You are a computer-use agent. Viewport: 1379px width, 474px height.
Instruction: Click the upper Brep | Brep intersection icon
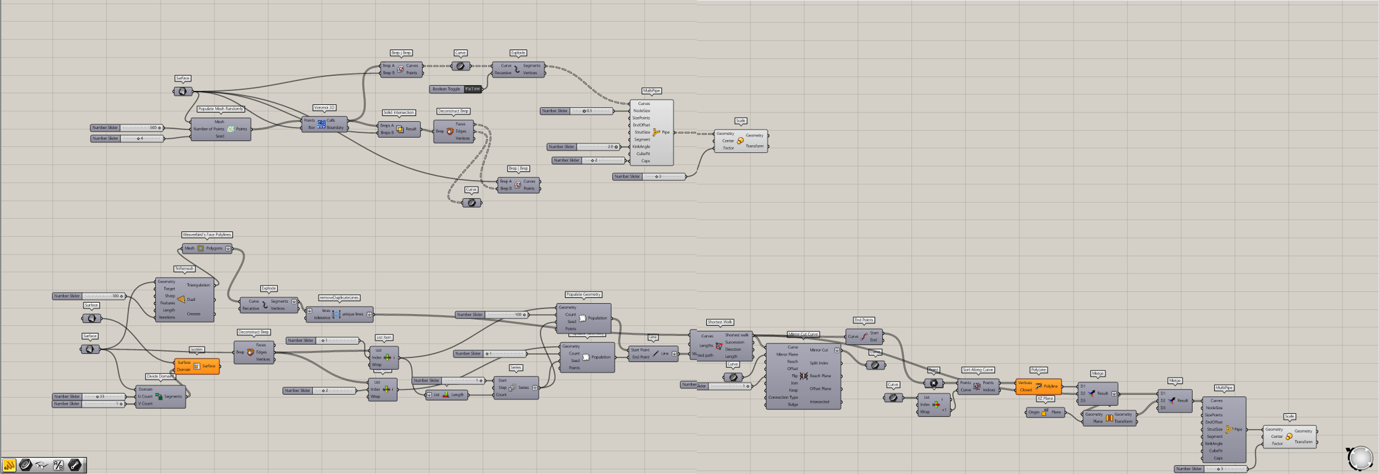400,69
